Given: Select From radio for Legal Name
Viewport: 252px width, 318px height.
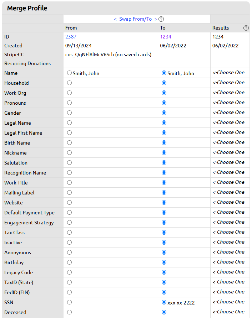Looking at the screenshot, I should tap(70, 123).
